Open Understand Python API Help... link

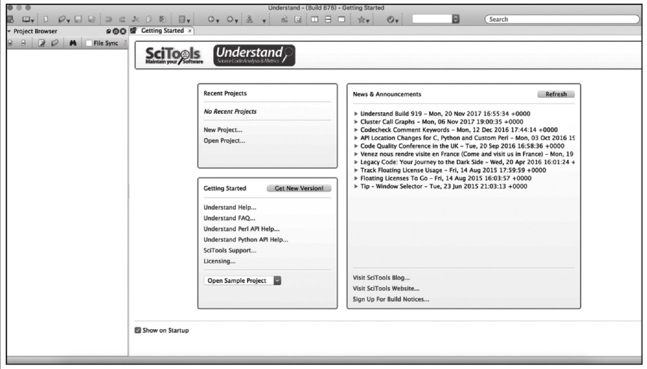click(246, 239)
